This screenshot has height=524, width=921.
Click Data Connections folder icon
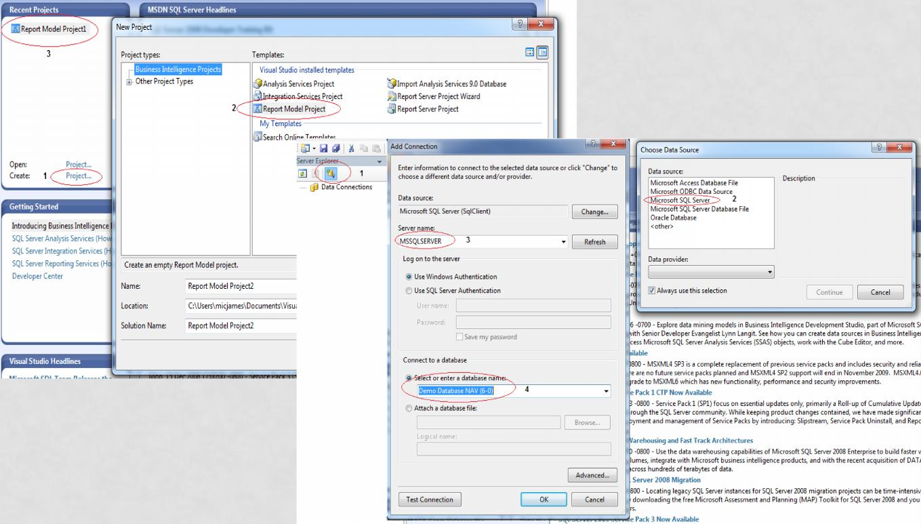coord(316,186)
